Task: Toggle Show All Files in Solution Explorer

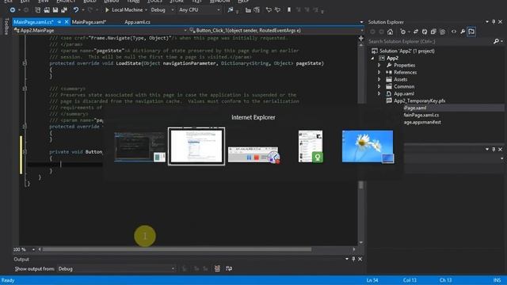Action: 442,32
